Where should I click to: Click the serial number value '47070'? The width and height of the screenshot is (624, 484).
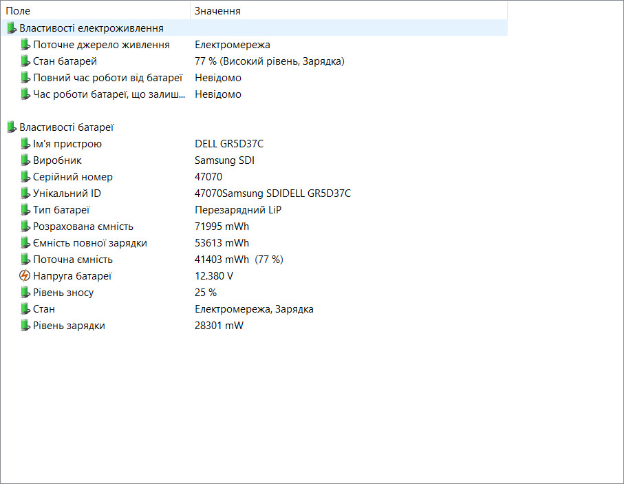208,177
